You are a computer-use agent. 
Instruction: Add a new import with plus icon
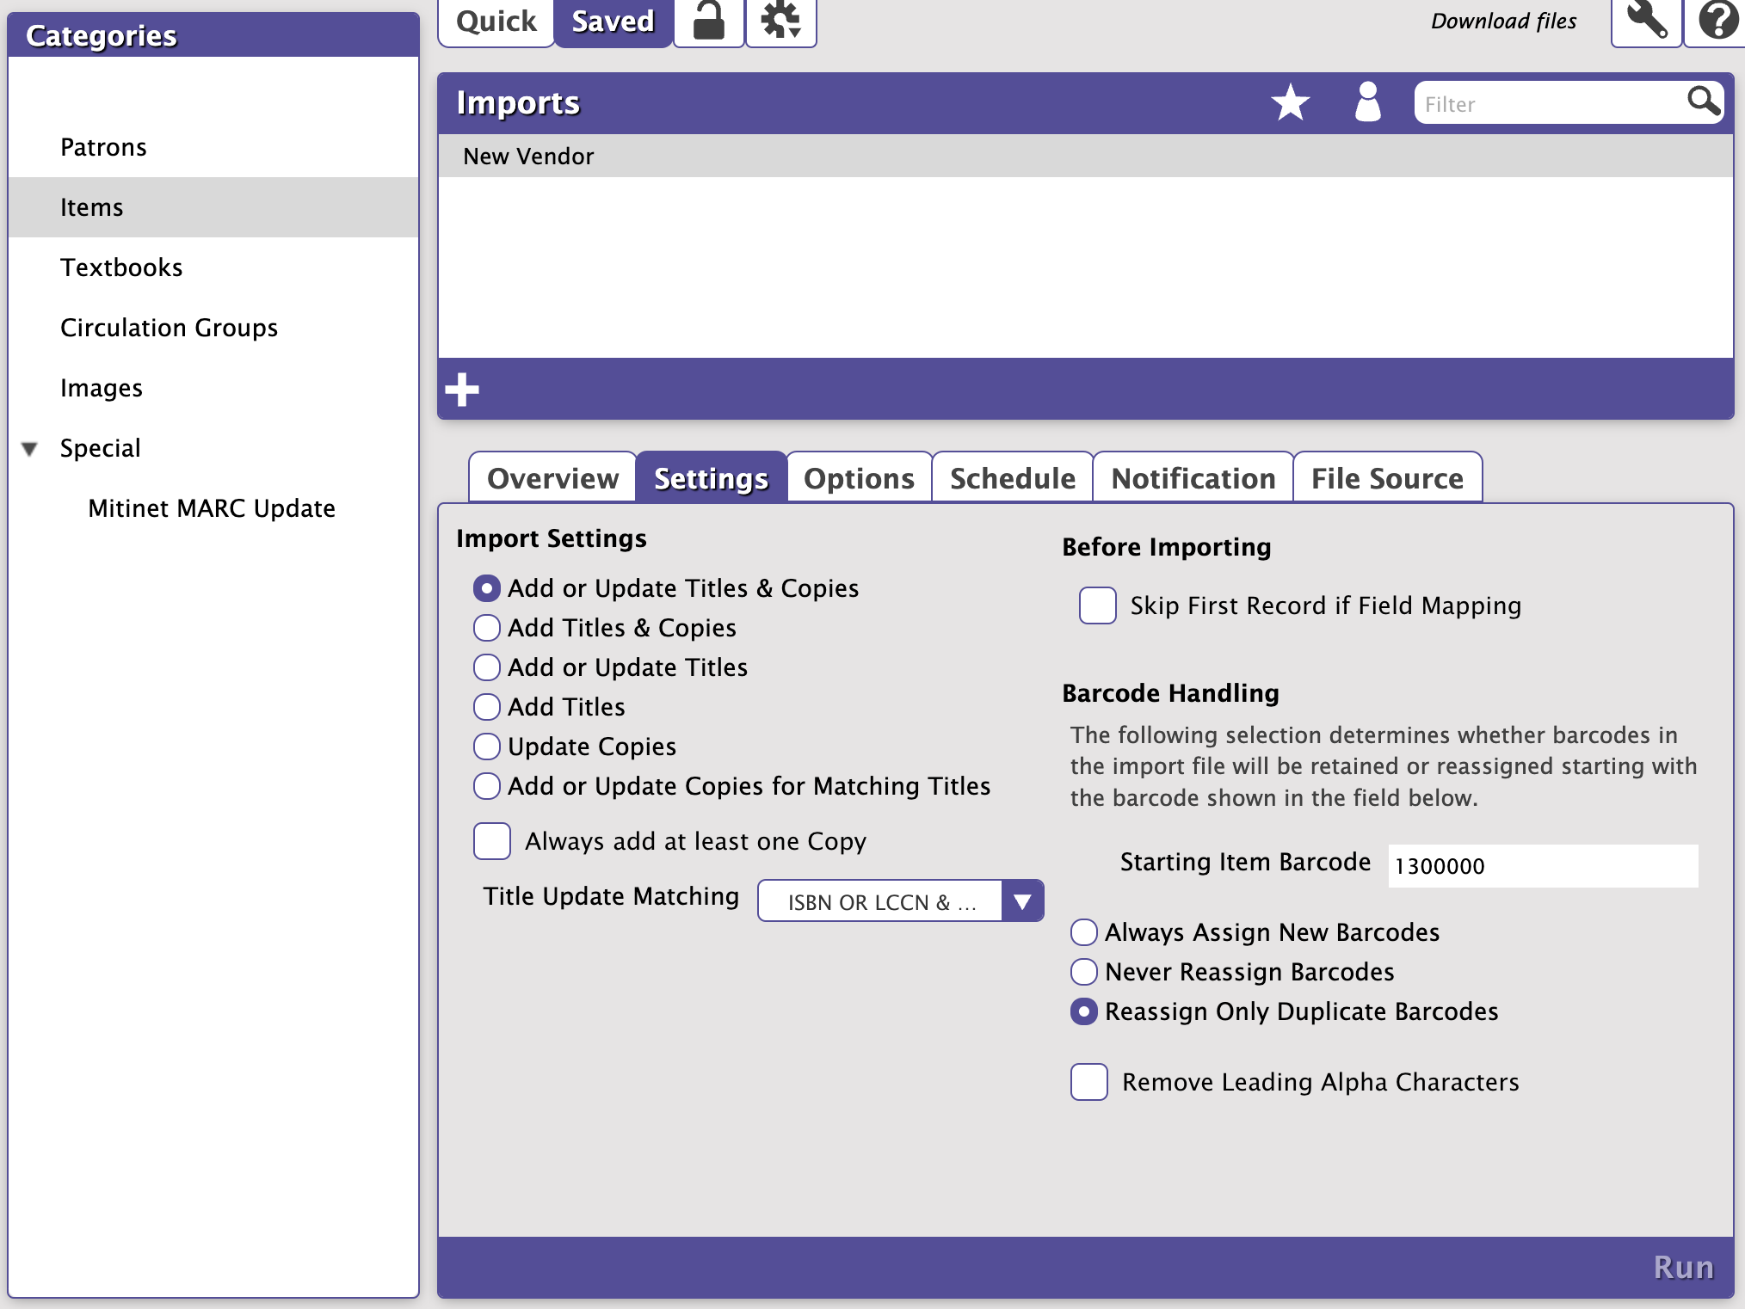click(x=462, y=390)
